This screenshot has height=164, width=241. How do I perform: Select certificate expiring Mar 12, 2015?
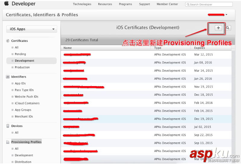[146, 54]
